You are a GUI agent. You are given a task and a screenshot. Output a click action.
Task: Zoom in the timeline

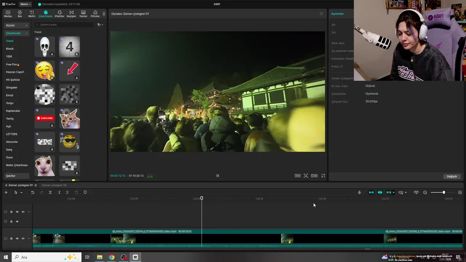(460, 192)
